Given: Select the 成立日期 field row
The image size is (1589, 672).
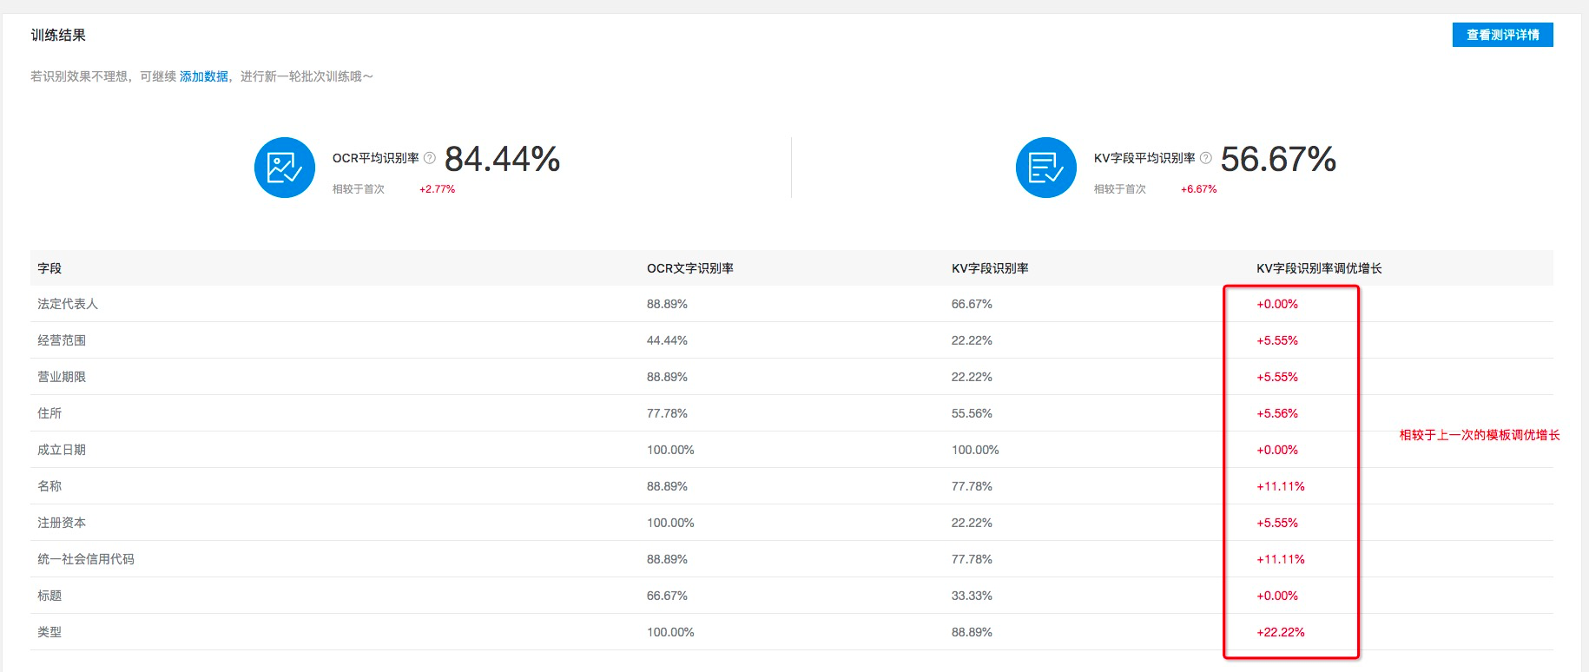Looking at the screenshot, I should pos(62,450).
